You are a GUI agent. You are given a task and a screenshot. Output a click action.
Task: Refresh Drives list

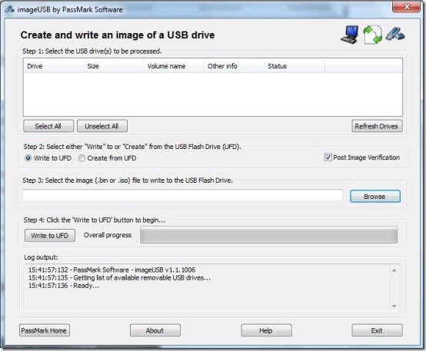377,126
